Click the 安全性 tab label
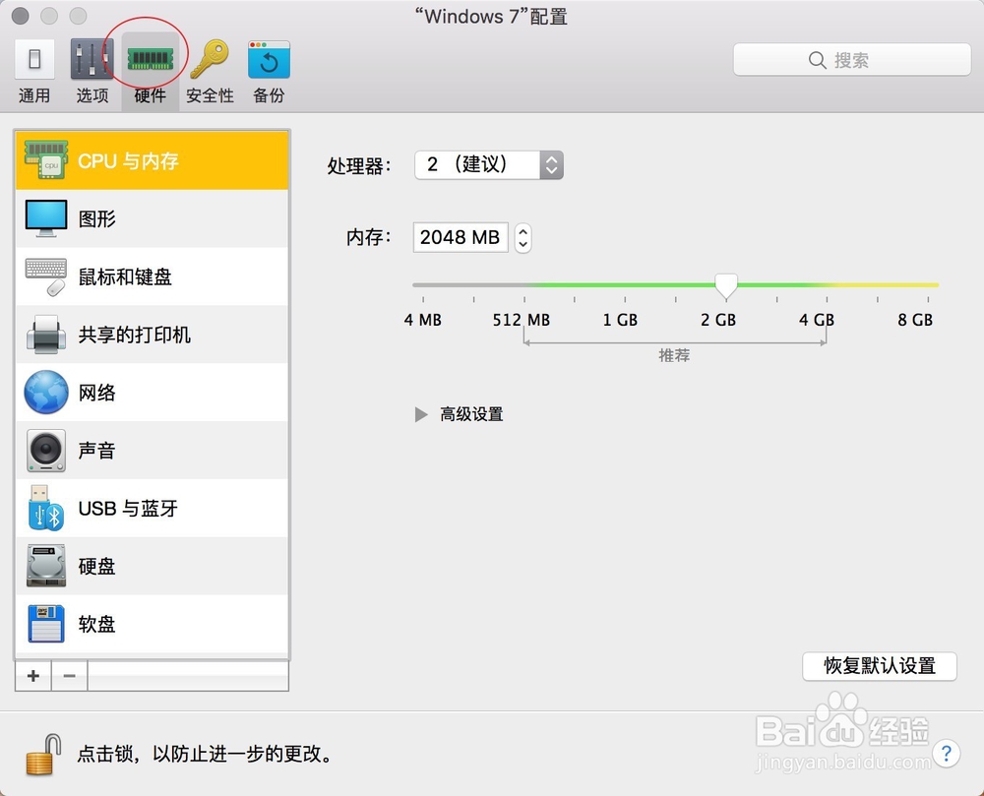984x796 pixels. click(x=210, y=95)
